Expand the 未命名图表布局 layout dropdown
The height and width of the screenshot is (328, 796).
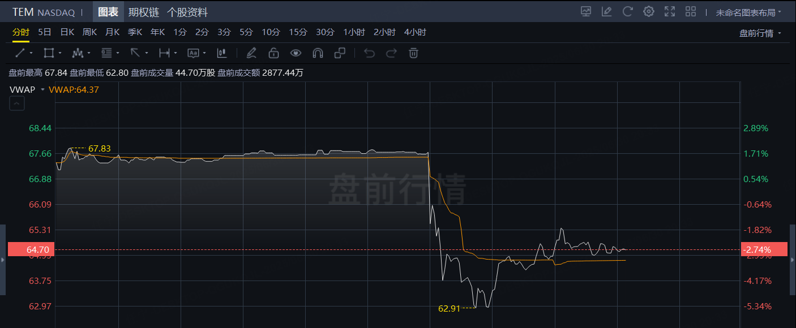[x=748, y=12]
